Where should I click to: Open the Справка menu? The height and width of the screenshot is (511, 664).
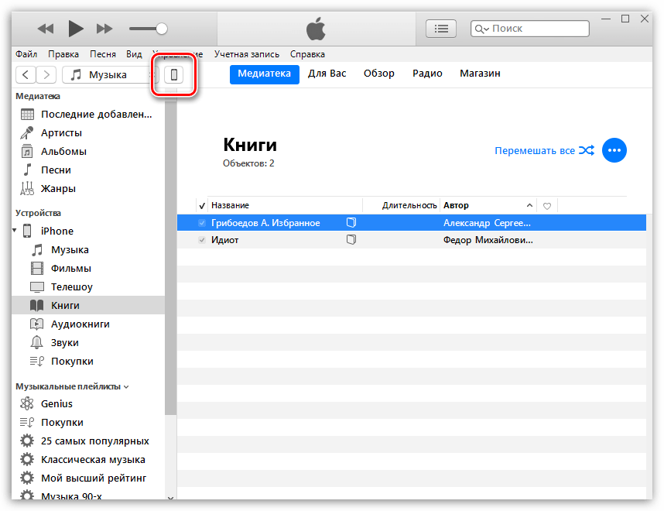(307, 54)
